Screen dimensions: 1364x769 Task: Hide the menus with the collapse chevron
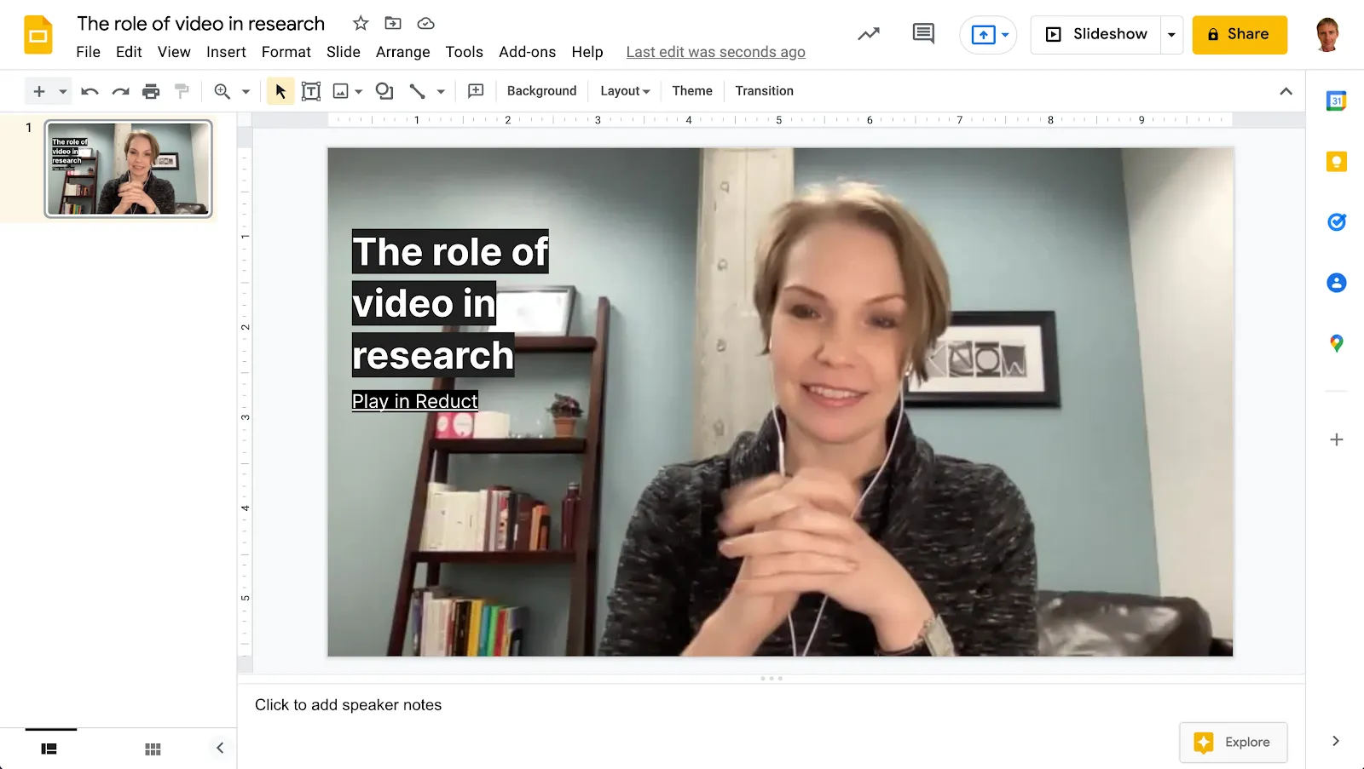click(x=1286, y=91)
